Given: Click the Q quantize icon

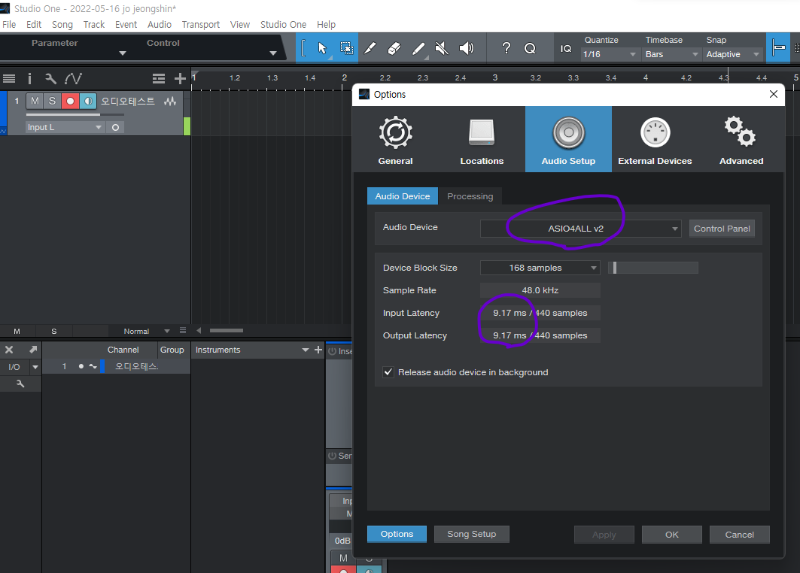Looking at the screenshot, I should tap(530, 48).
